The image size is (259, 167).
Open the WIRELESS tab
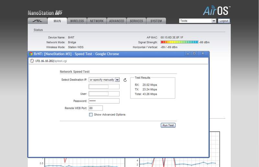click(x=77, y=21)
